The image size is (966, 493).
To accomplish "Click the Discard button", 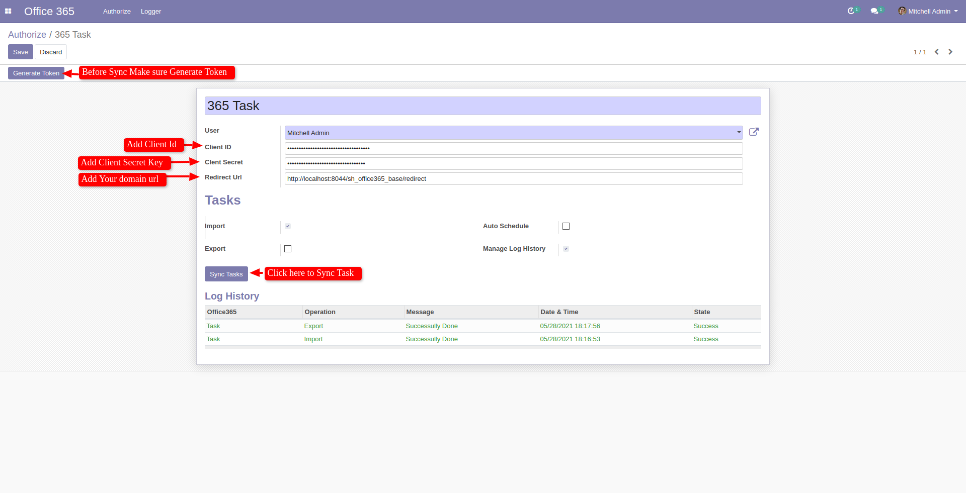I will [51, 52].
